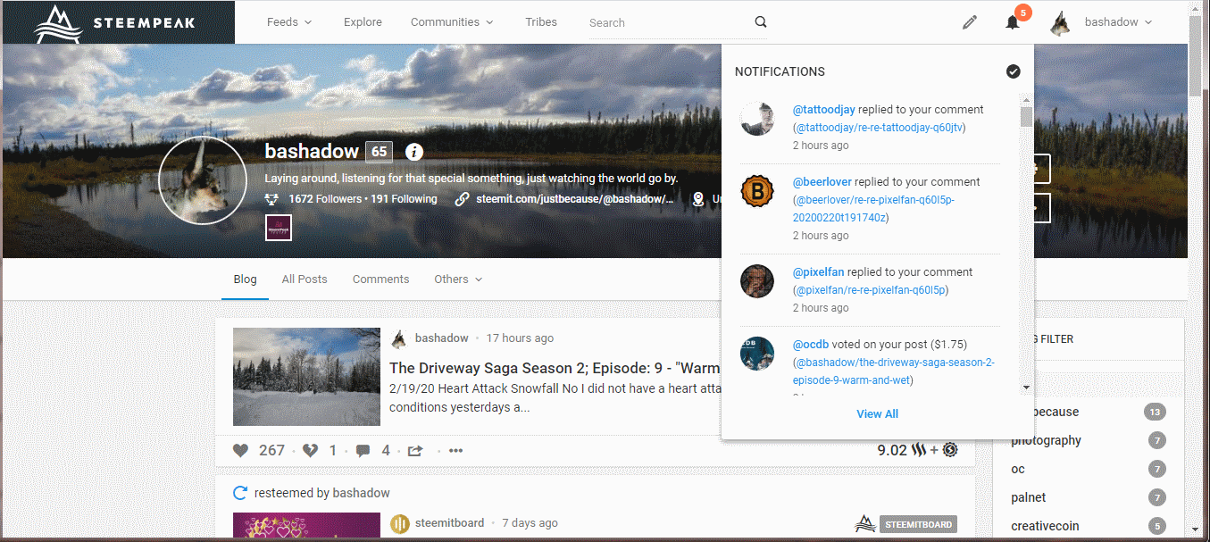
Task: Click the info icon beside reputation 65
Action: coord(413,152)
